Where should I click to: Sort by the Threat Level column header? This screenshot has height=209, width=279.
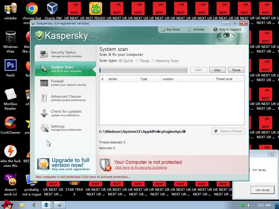tap(225, 79)
